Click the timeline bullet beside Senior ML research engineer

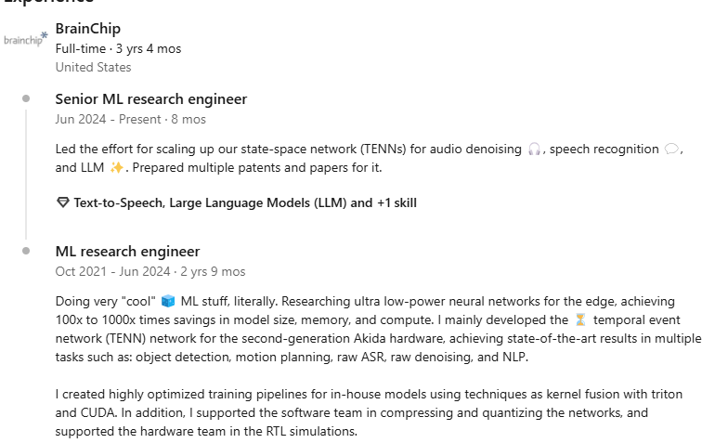tap(26, 98)
